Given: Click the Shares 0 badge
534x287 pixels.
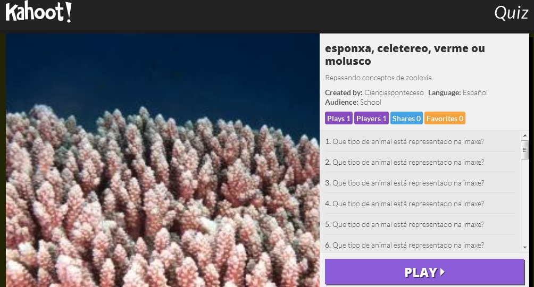Looking at the screenshot, I should (x=406, y=119).
